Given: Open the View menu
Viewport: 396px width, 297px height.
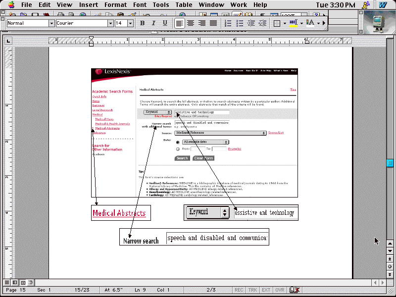Looking at the screenshot, I should pyautogui.click(x=64, y=4).
